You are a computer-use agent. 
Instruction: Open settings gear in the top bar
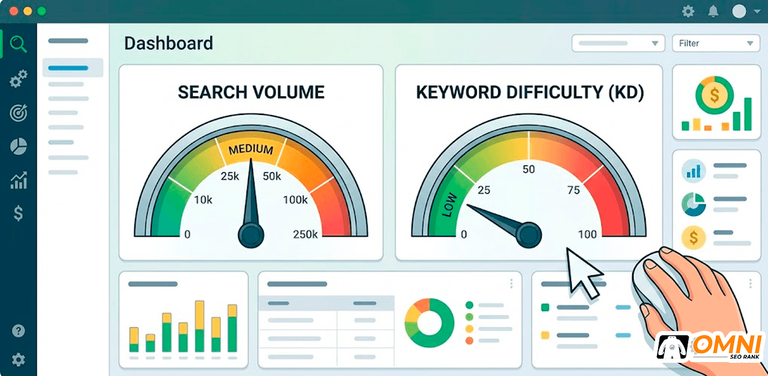pos(688,11)
